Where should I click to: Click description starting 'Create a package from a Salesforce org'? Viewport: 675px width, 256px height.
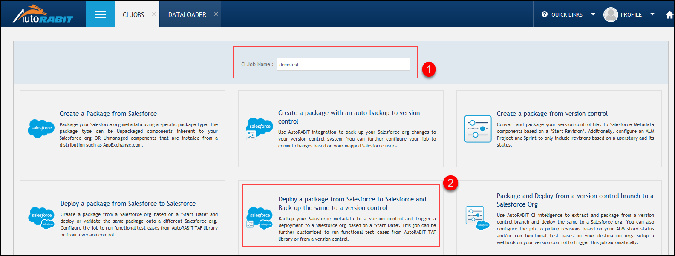pos(139,225)
